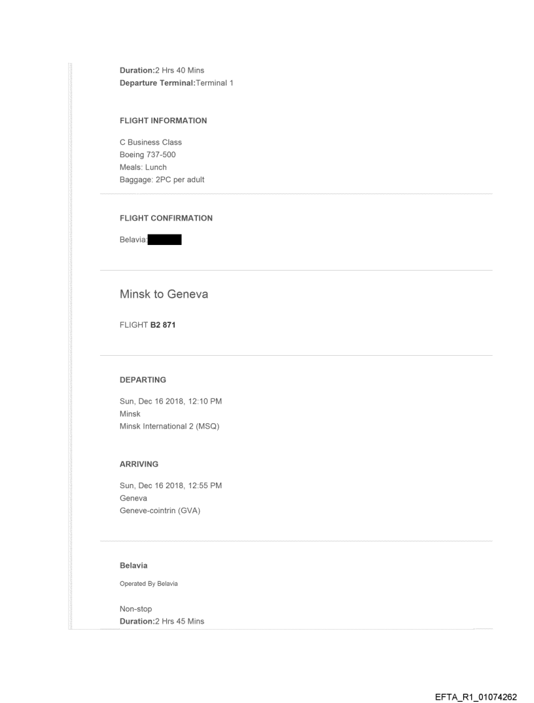Click the Duration 2 Hrs 45 Mins line
The image size is (534, 703).
click(162, 621)
